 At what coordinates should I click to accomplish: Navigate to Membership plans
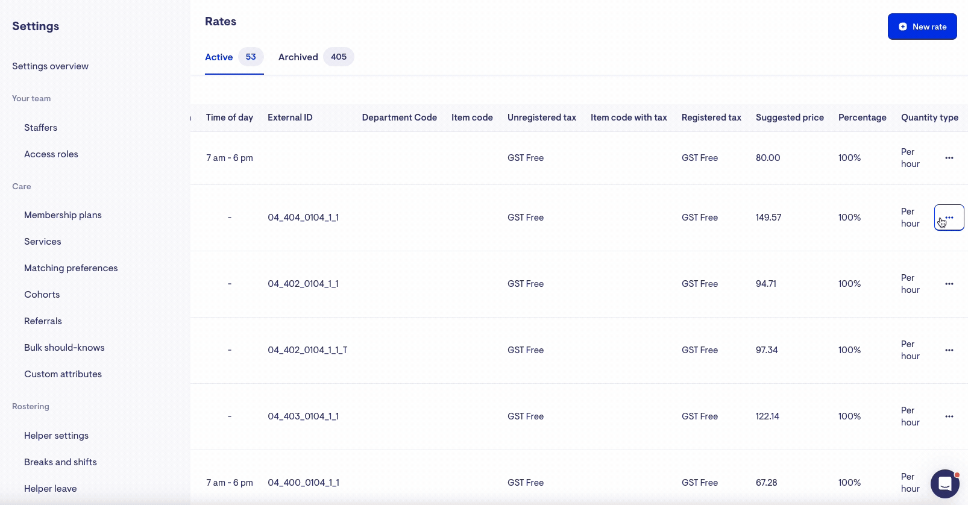coord(63,215)
